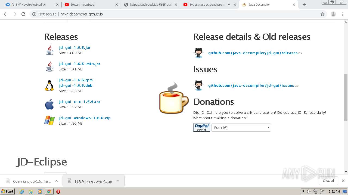Viewport: 348px width, 195px height.
Task: Download jd-gui-1.6.6.deb
Action: 76,85
